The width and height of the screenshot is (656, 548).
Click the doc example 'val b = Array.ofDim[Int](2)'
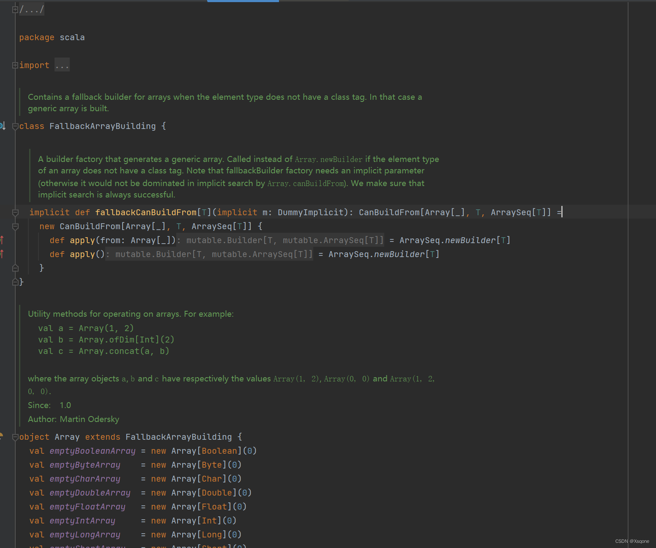point(106,340)
